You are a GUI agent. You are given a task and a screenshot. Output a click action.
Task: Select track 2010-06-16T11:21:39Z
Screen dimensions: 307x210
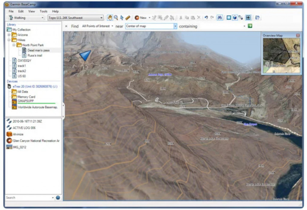click(x=27, y=121)
